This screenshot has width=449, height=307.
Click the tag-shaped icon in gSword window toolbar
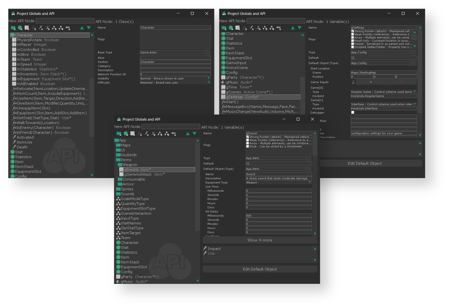pos(174,134)
